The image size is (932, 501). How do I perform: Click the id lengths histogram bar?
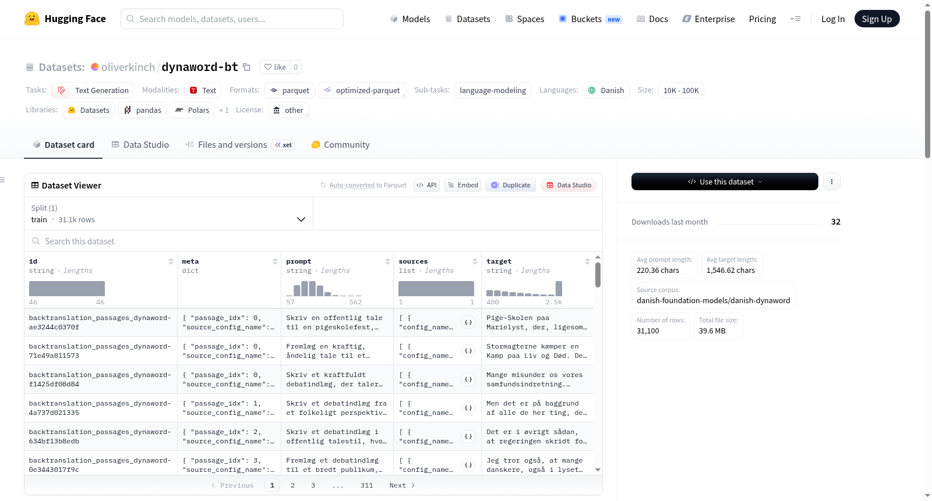(67, 289)
